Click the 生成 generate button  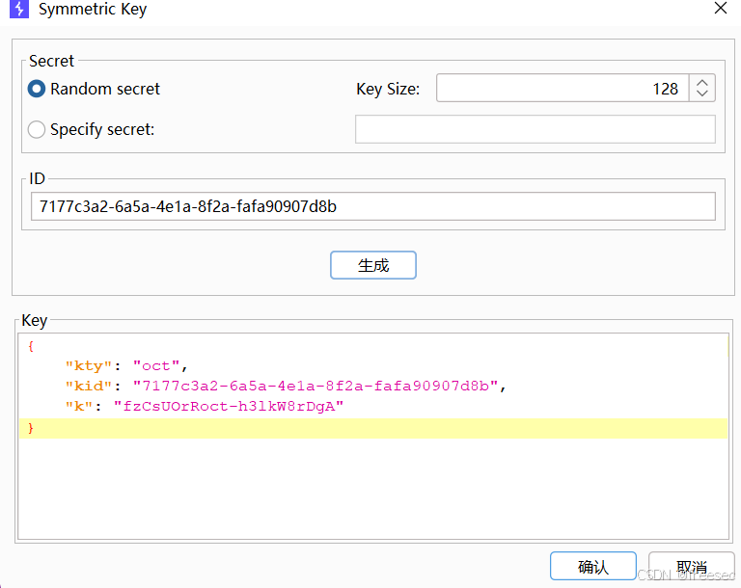(x=373, y=265)
